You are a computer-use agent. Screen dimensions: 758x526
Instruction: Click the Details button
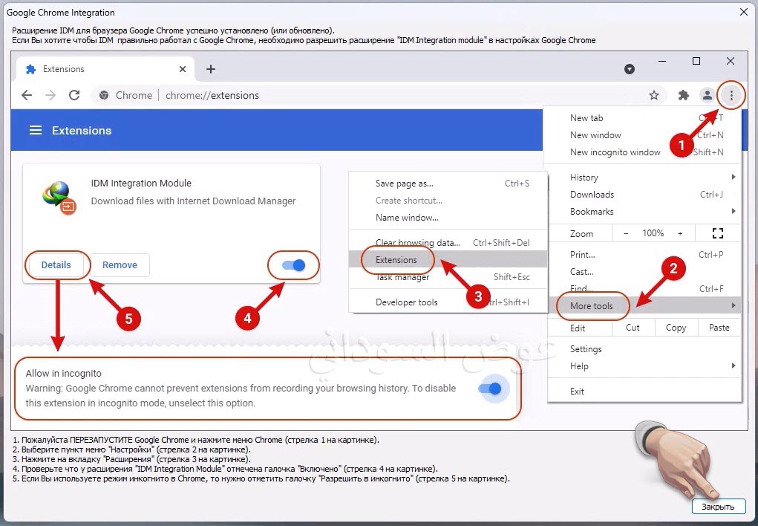click(56, 265)
